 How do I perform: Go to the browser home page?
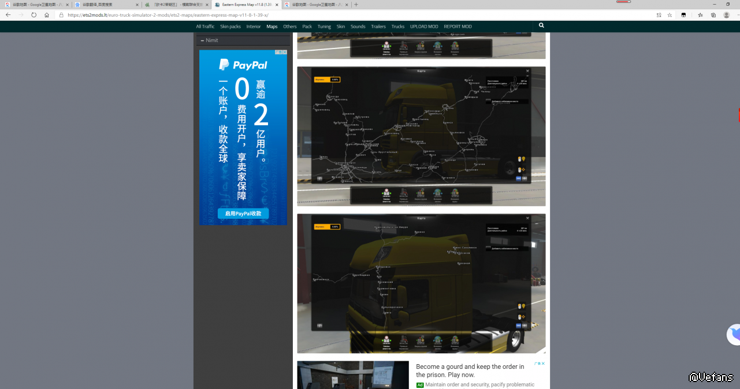point(47,15)
